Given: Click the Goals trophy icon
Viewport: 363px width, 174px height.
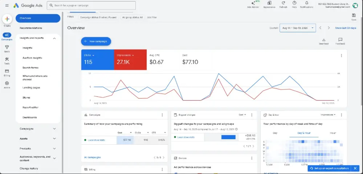Looking at the screenshot, I should point(7,47).
